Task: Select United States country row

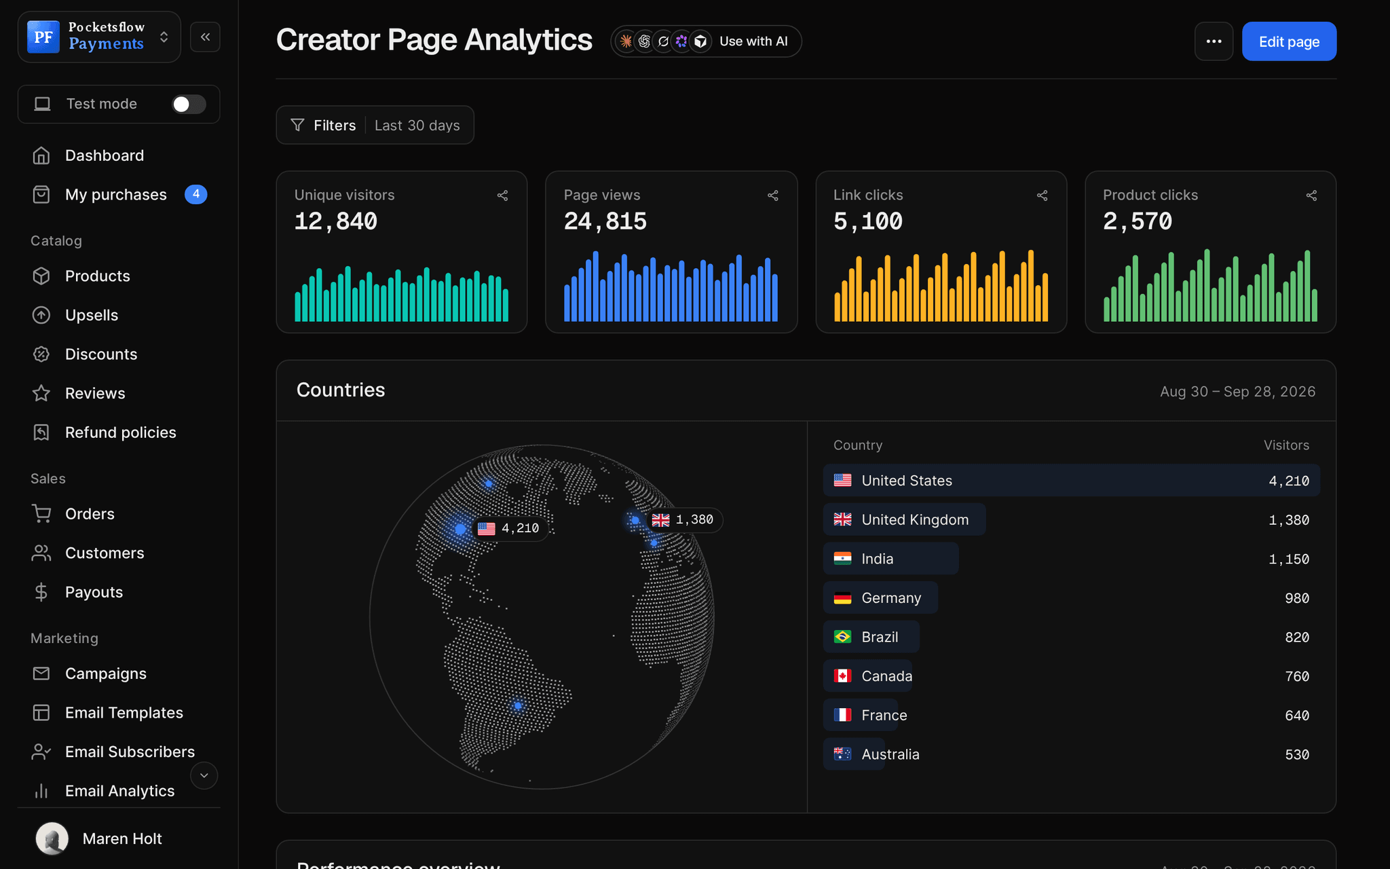Action: point(1072,481)
